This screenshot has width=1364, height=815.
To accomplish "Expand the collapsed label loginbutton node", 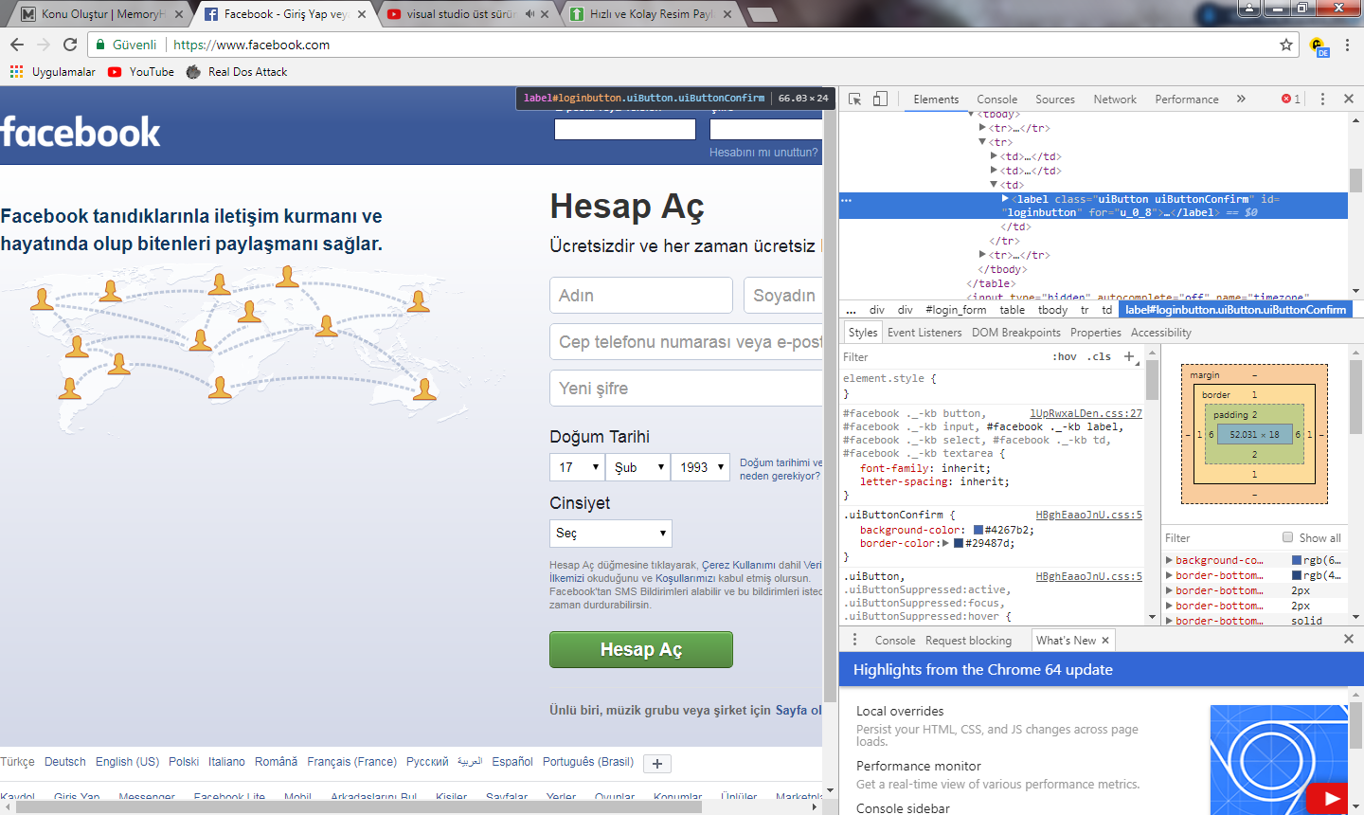I will point(1005,199).
